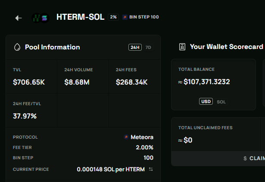The image size is (265, 182).
Task: Show total balance in USD
Action: pos(206,102)
